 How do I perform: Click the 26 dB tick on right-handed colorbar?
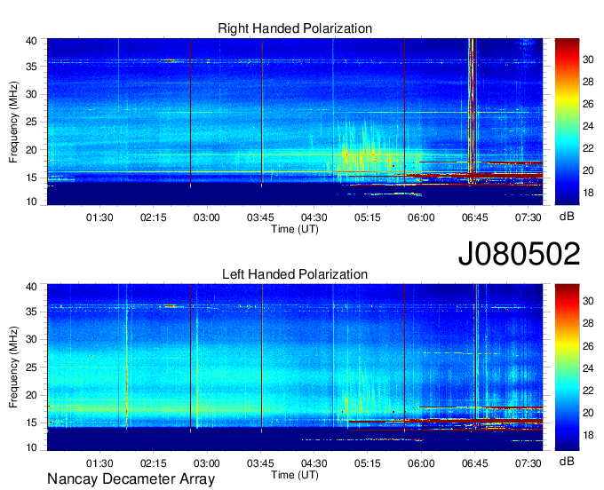[x=588, y=104]
